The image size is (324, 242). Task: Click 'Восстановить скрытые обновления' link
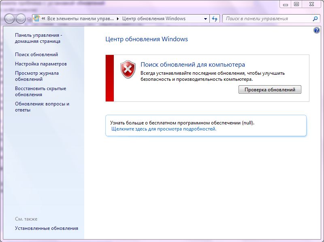coord(40,92)
